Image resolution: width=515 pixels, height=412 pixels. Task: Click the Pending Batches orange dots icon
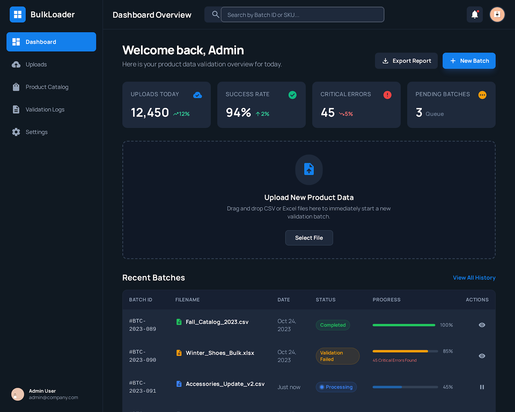(x=482, y=95)
